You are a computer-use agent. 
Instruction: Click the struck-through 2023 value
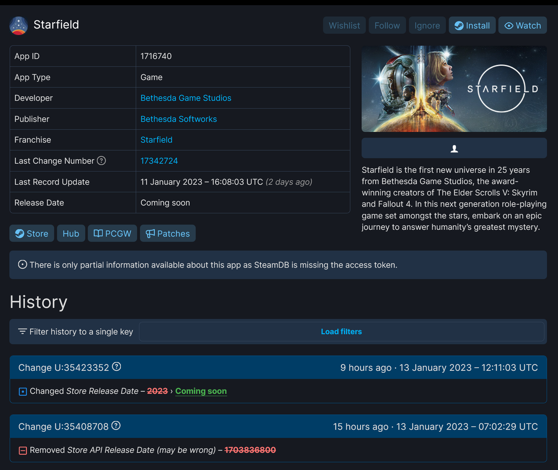(x=157, y=391)
